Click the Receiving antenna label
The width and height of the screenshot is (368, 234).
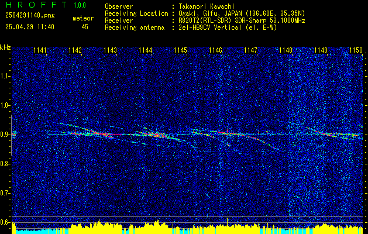135,27
